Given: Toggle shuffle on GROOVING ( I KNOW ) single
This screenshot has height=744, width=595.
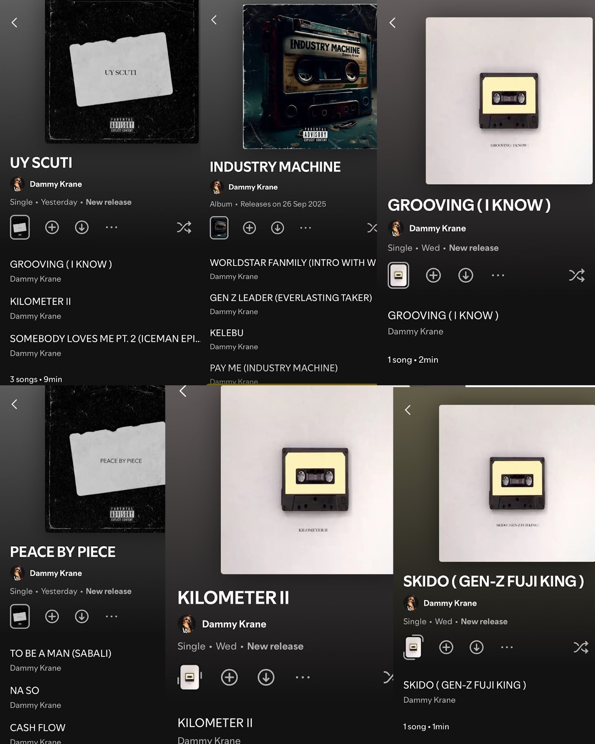Looking at the screenshot, I should pyautogui.click(x=577, y=275).
